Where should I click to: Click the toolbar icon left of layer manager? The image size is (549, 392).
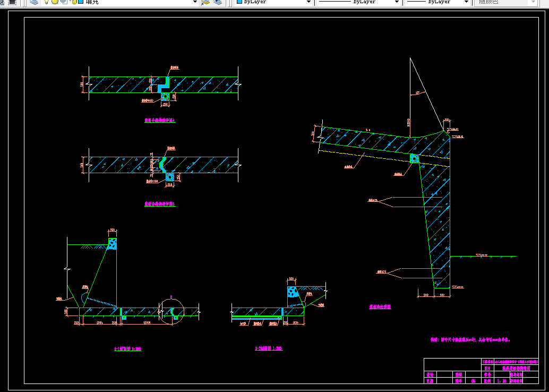coord(12,2)
